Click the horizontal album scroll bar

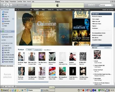point(33,82)
